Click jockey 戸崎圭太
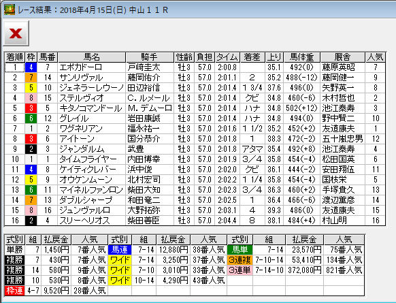 pyautogui.click(x=144, y=67)
